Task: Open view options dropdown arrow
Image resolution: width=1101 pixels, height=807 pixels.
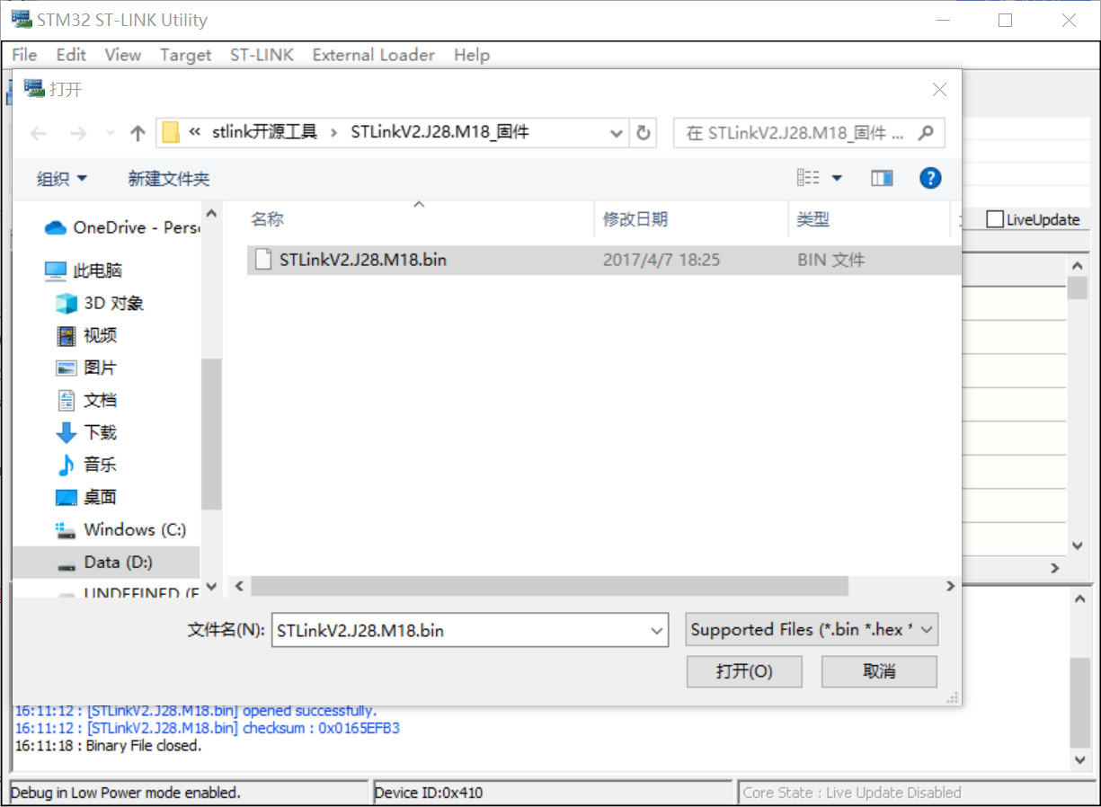Action: [x=837, y=178]
